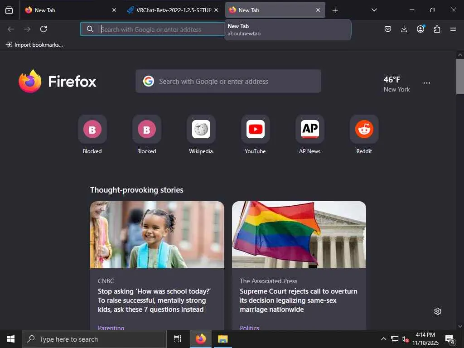The height and width of the screenshot is (348, 464).
Task: Open the Firefox account icon
Action: 420,29
